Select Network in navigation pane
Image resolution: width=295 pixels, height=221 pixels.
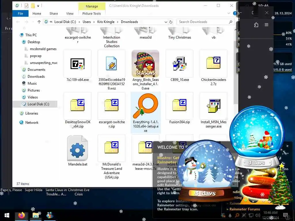32,123
